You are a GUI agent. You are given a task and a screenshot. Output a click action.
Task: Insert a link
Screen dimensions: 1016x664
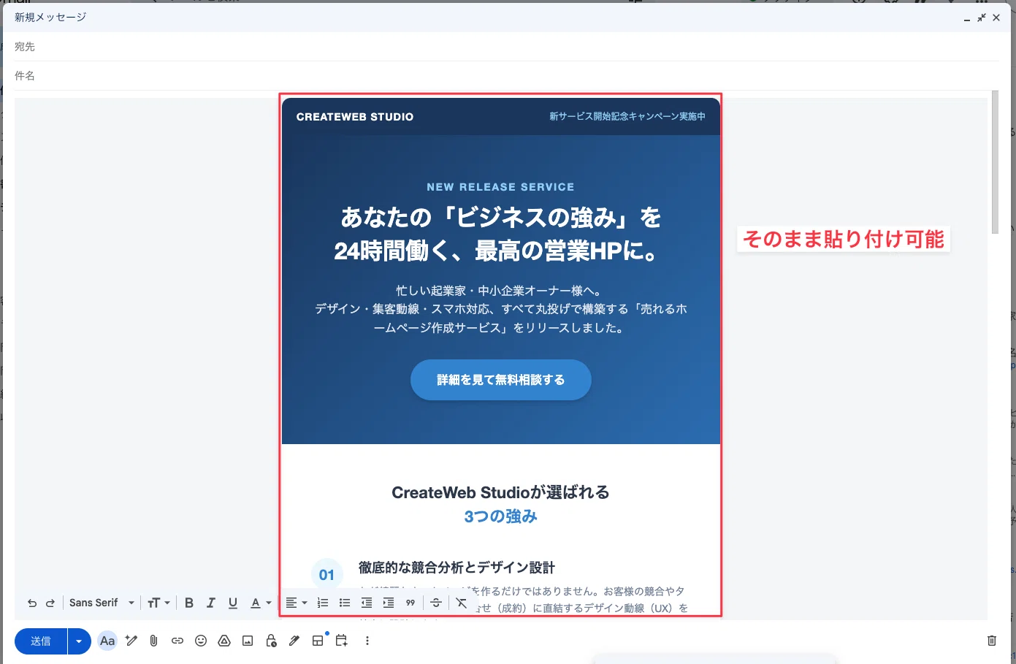tap(177, 641)
